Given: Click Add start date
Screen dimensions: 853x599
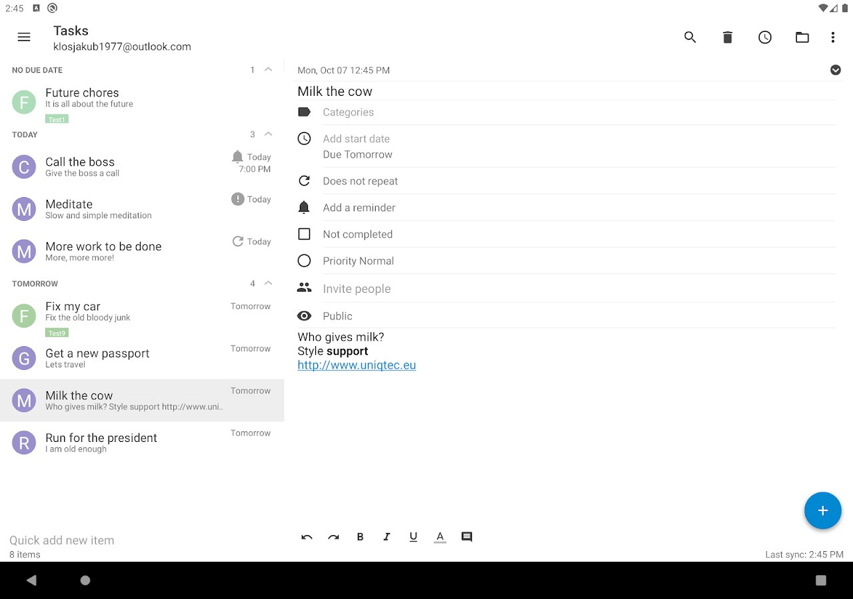Looking at the screenshot, I should 357,138.
